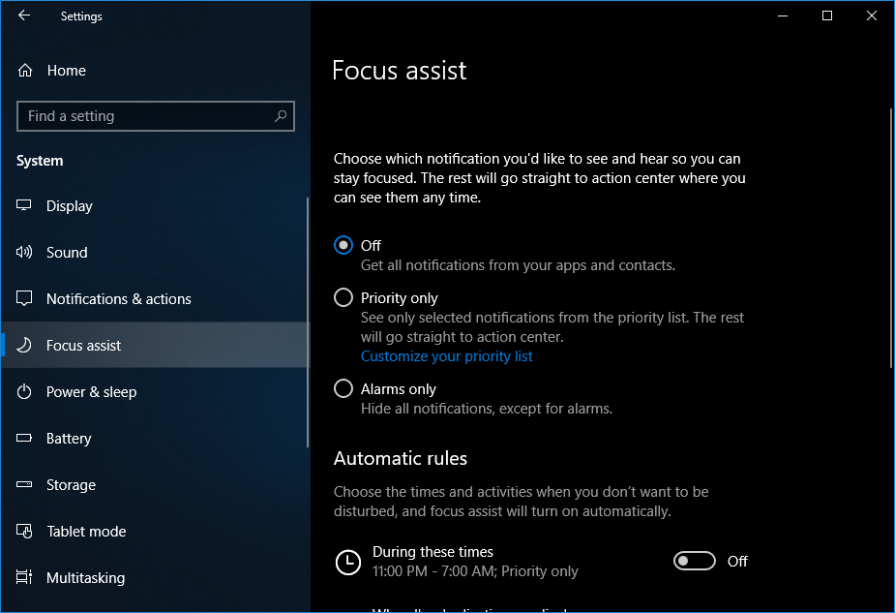This screenshot has width=895, height=613.
Task: Open Power & sleep settings
Action: 93,391
